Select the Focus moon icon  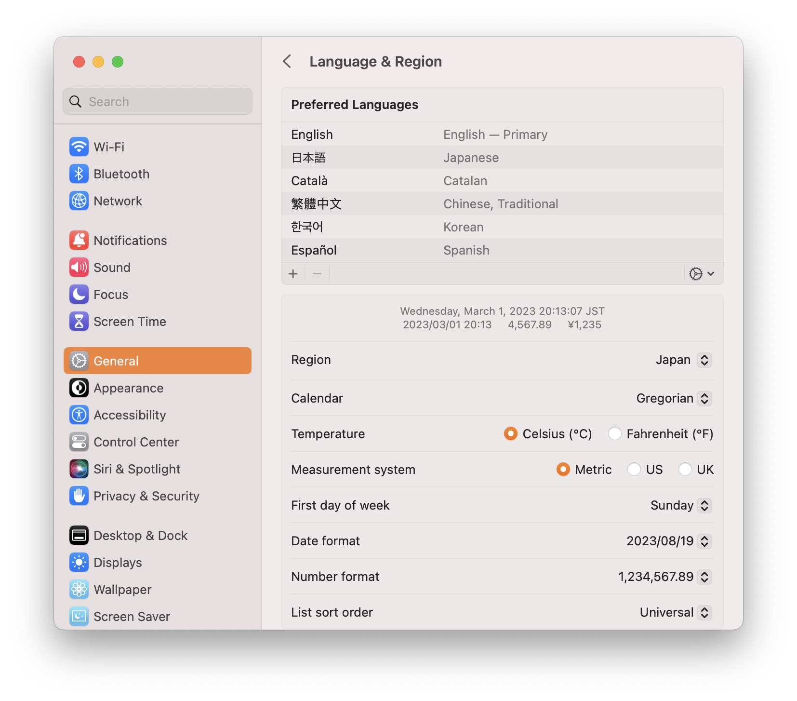tap(79, 295)
